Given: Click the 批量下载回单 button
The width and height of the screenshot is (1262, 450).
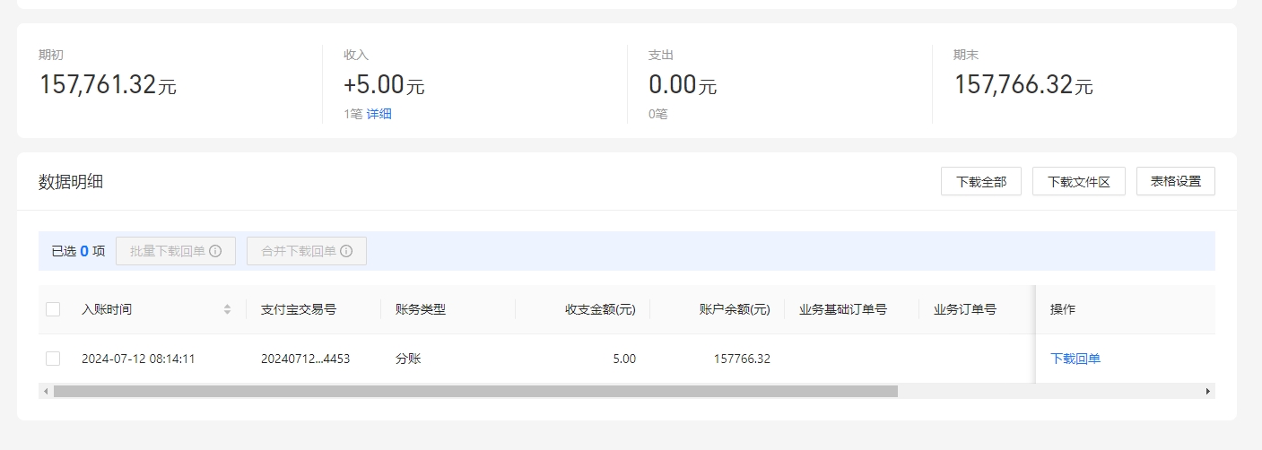Looking at the screenshot, I should (x=176, y=251).
